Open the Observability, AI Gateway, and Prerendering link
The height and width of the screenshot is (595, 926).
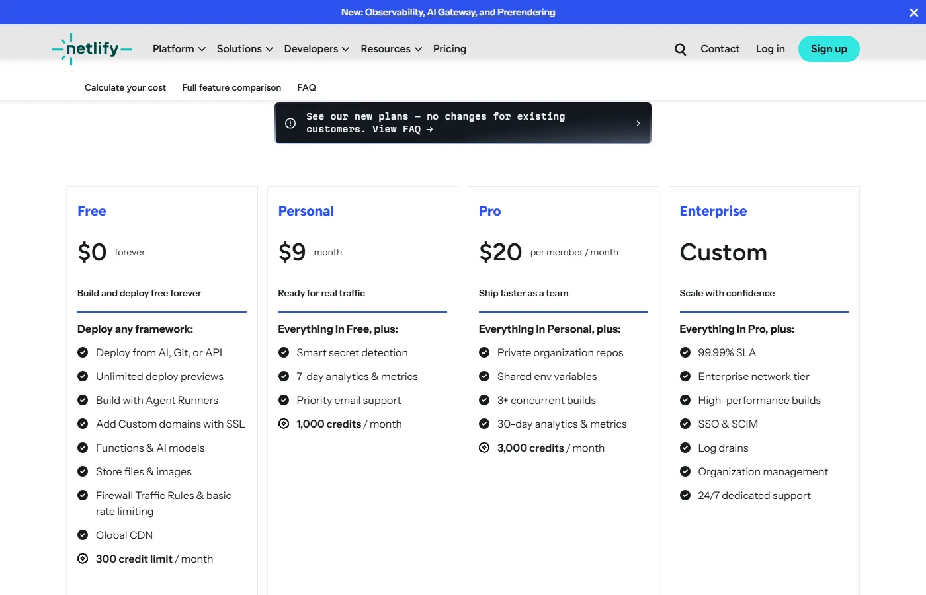(460, 12)
